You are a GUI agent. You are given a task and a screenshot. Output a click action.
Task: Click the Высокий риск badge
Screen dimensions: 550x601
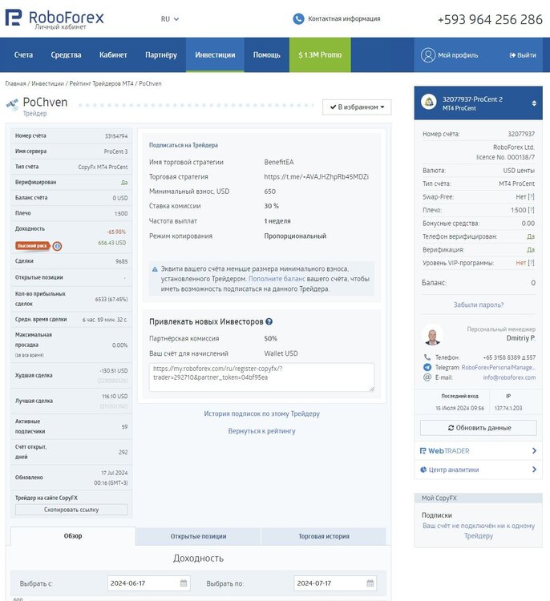tap(33, 246)
